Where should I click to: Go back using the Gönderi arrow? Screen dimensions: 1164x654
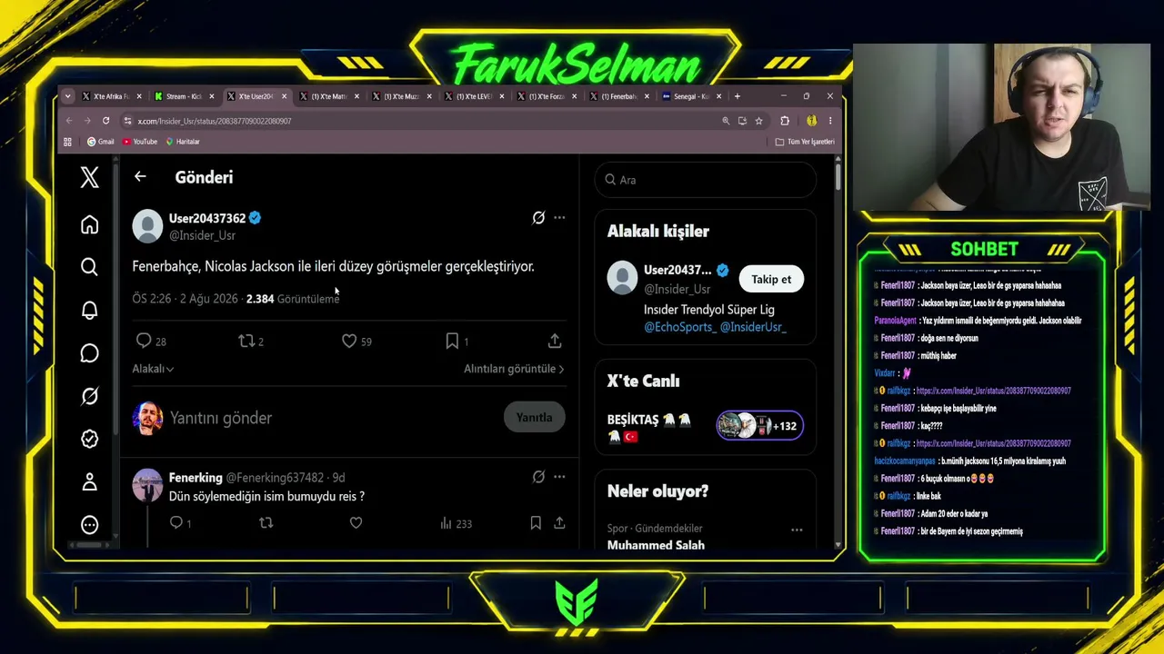click(140, 177)
